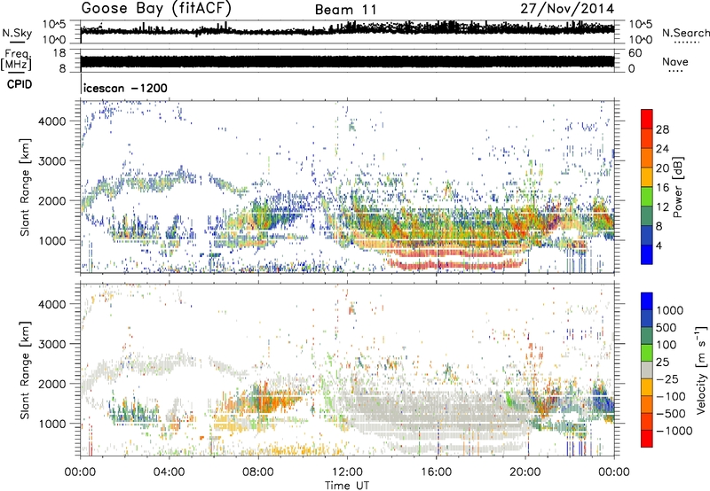Screen dimensions: 710x491
Task: Click the '28' power colorbar tick
Action: pos(662,129)
